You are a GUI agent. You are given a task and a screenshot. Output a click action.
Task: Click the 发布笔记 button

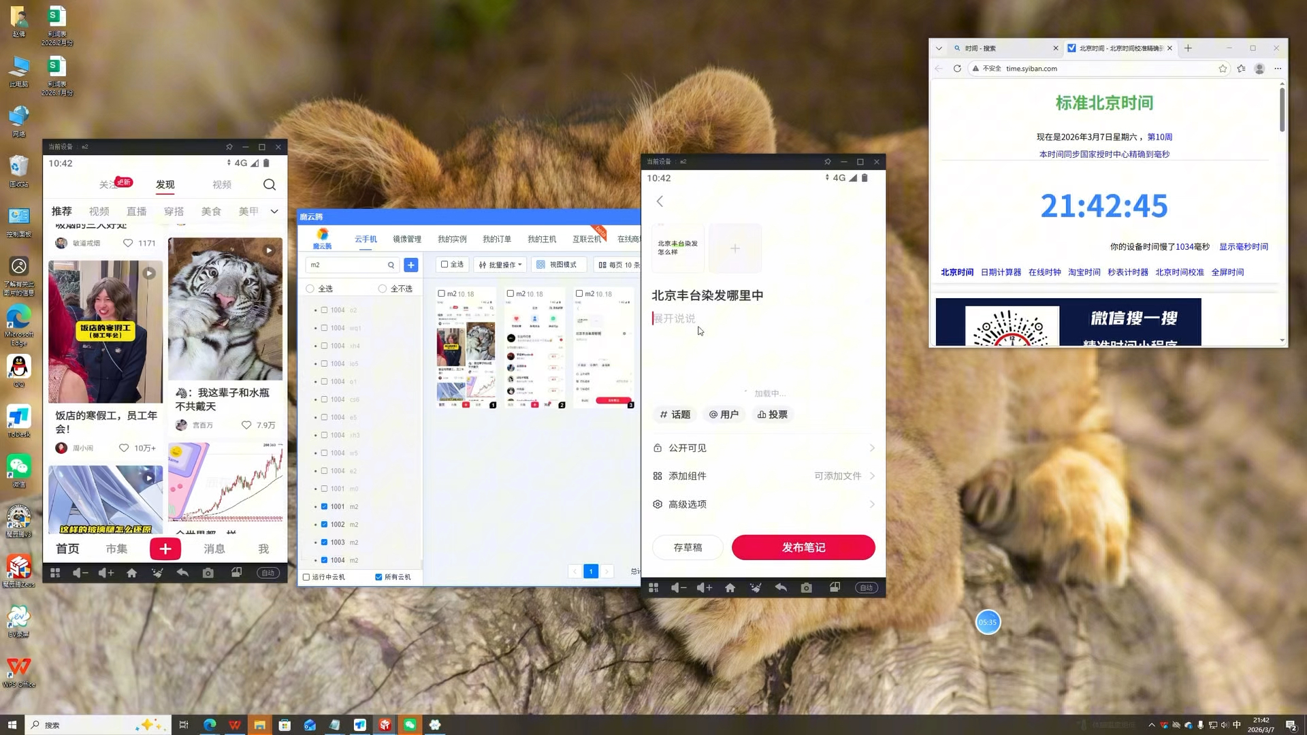tap(803, 547)
